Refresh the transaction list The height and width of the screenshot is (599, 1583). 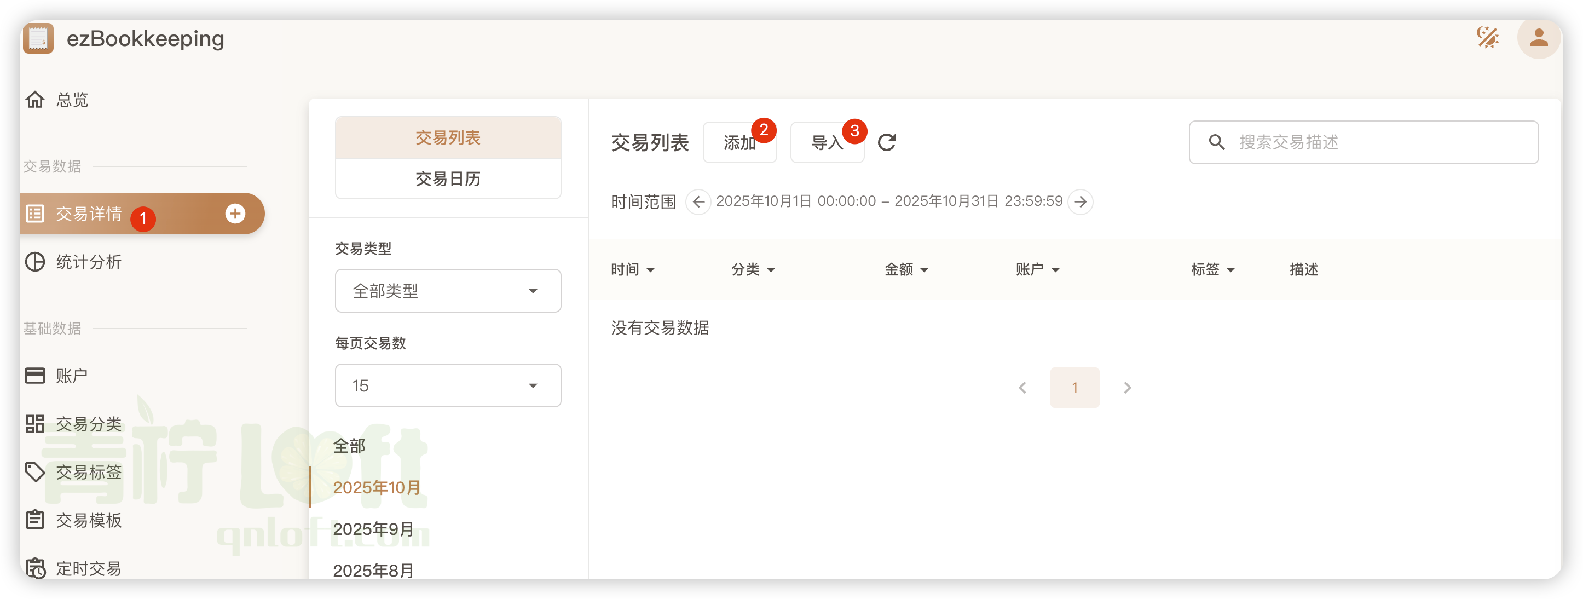(887, 142)
